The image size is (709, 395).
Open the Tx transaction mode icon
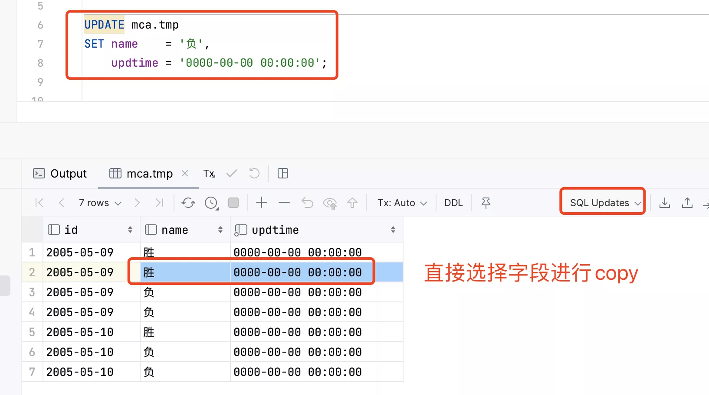[x=209, y=174]
